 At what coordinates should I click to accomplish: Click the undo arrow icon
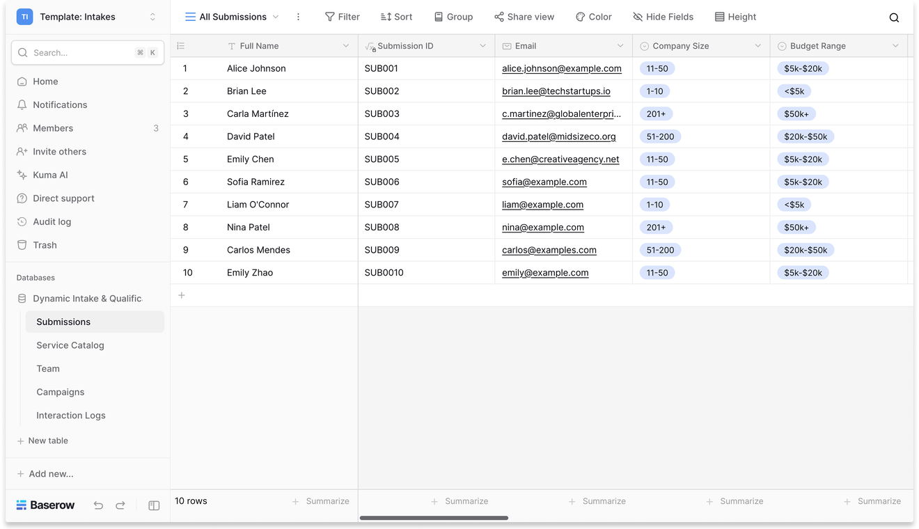tap(98, 505)
